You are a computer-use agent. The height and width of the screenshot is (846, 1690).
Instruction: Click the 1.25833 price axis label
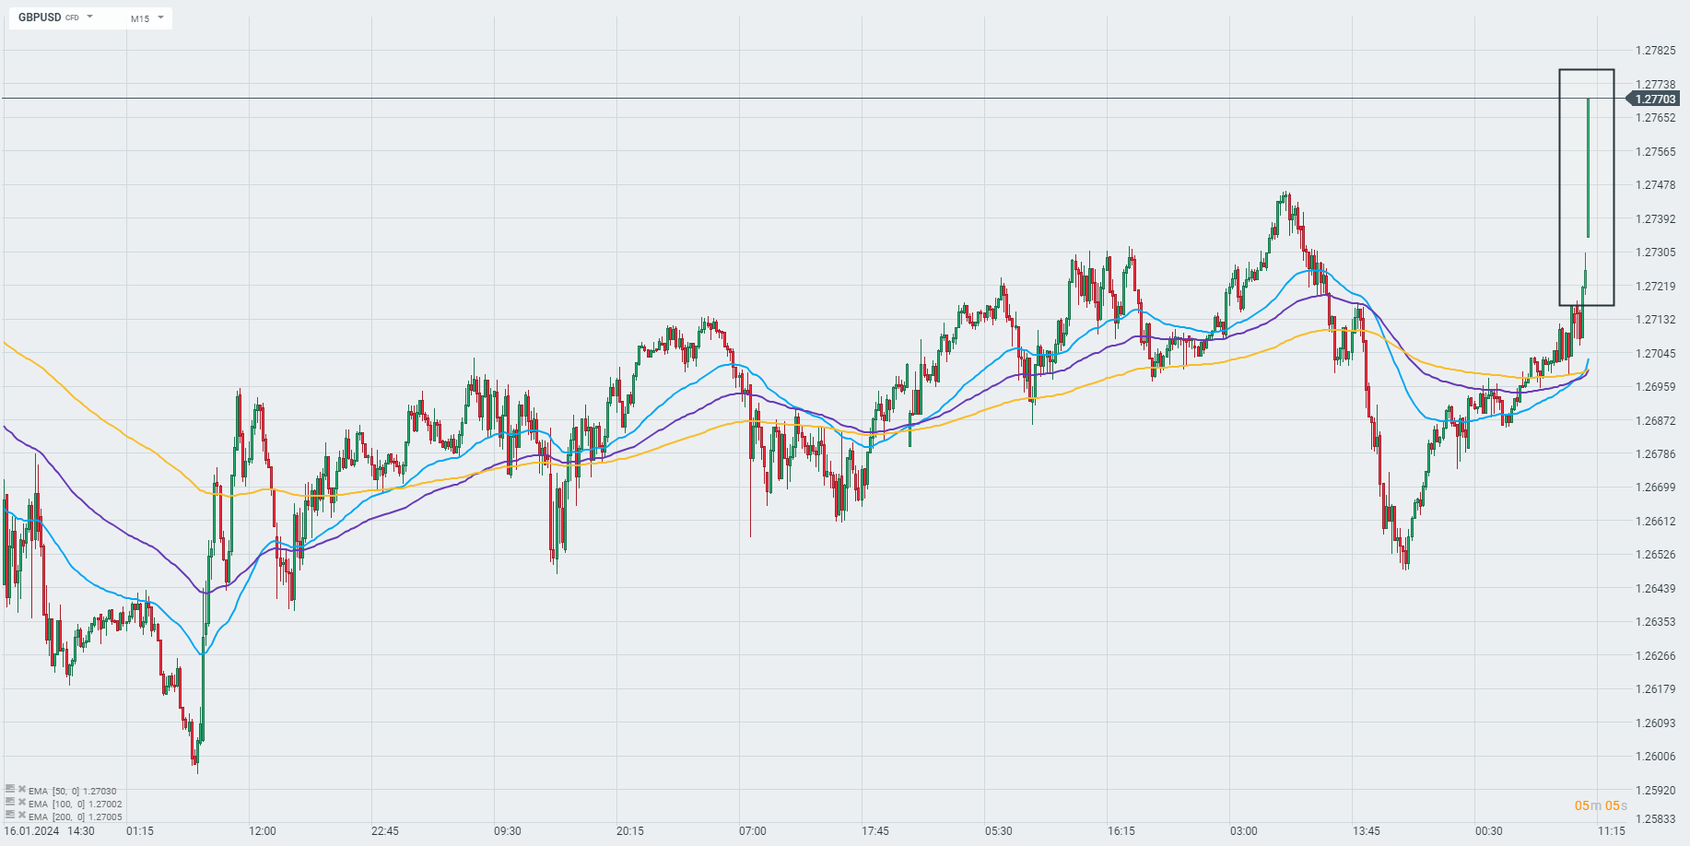coord(1655,818)
